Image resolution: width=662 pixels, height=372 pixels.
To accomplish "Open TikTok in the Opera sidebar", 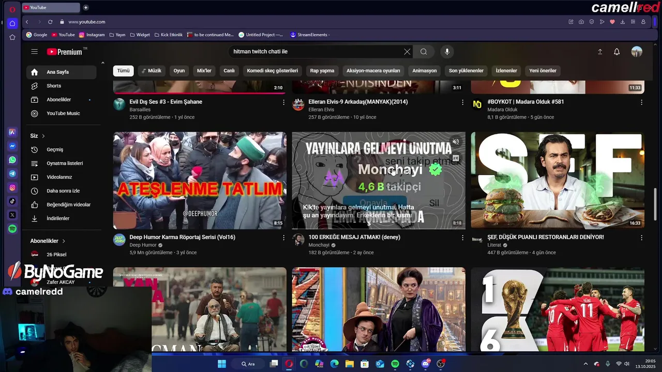I will pos(12,201).
